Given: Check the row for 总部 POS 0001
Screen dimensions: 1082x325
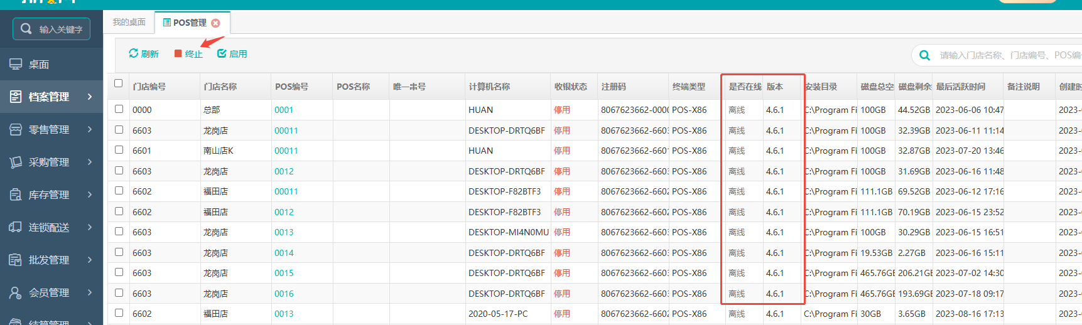Looking at the screenshot, I should point(119,109).
